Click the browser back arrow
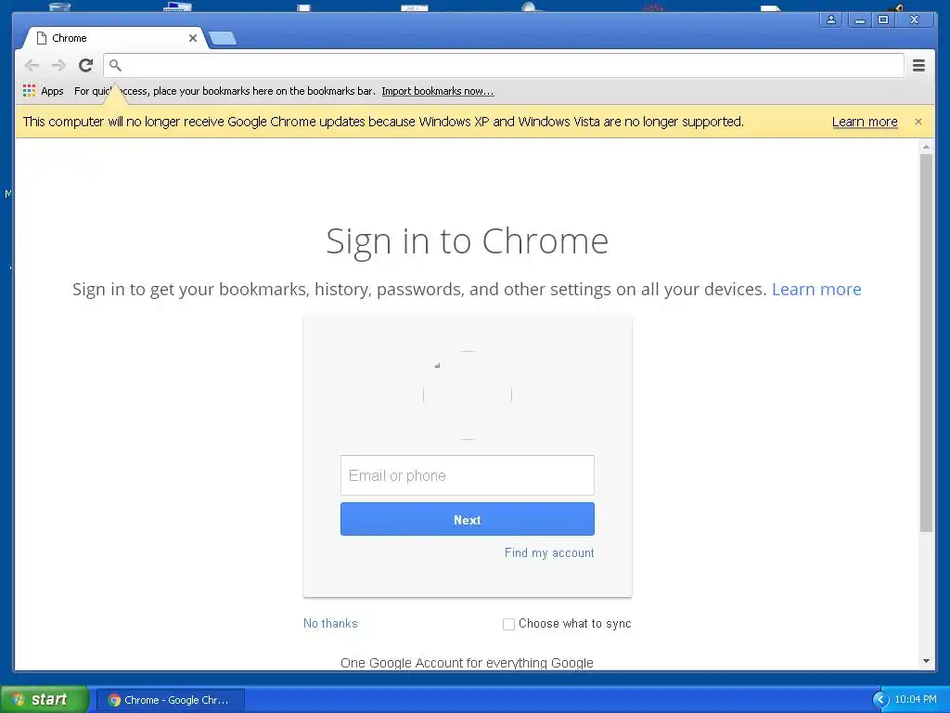Image resolution: width=950 pixels, height=713 pixels. [32, 65]
